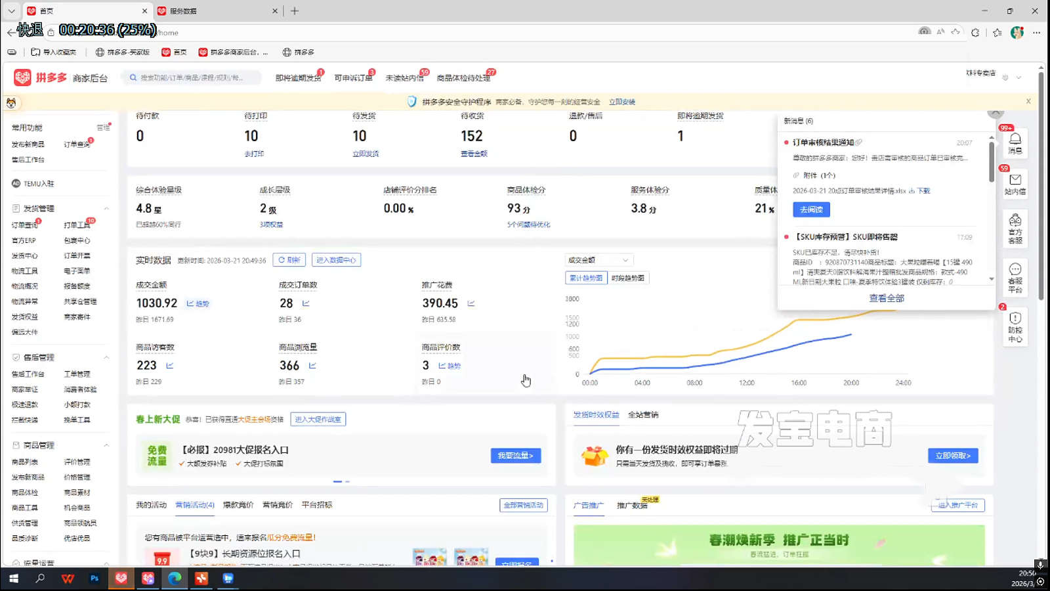Click the trend chart icon beside 推广花费
The height and width of the screenshot is (591, 1050).
tap(471, 303)
